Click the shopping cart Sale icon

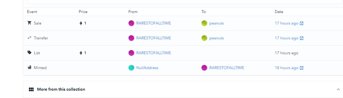point(29,23)
